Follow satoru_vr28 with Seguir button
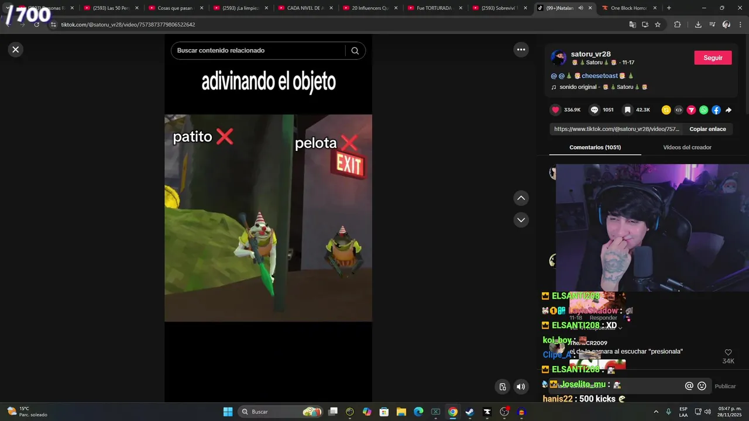This screenshot has height=421, width=749. point(713,58)
